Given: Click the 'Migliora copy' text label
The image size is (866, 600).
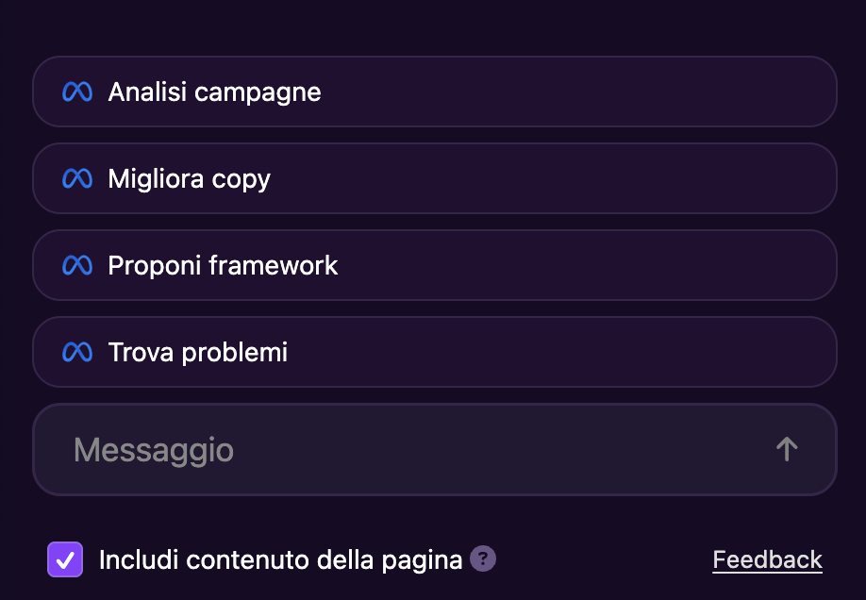Looking at the screenshot, I should point(189,178).
